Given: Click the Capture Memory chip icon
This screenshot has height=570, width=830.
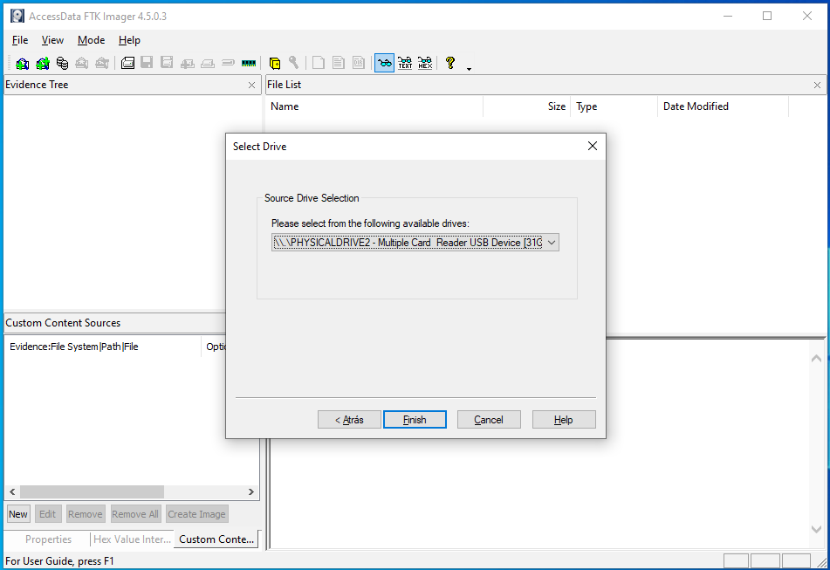Looking at the screenshot, I should tap(248, 63).
